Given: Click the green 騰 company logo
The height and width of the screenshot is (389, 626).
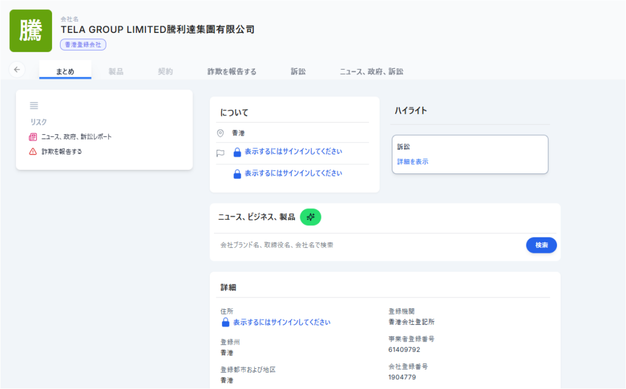Looking at the screenshot, I should click(x=31, y=31).
